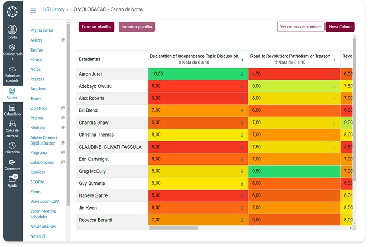Open Caixa de entrada inbox
This screenshot has width=368, height=247.
pyautogui.click(x=12, y=129)
